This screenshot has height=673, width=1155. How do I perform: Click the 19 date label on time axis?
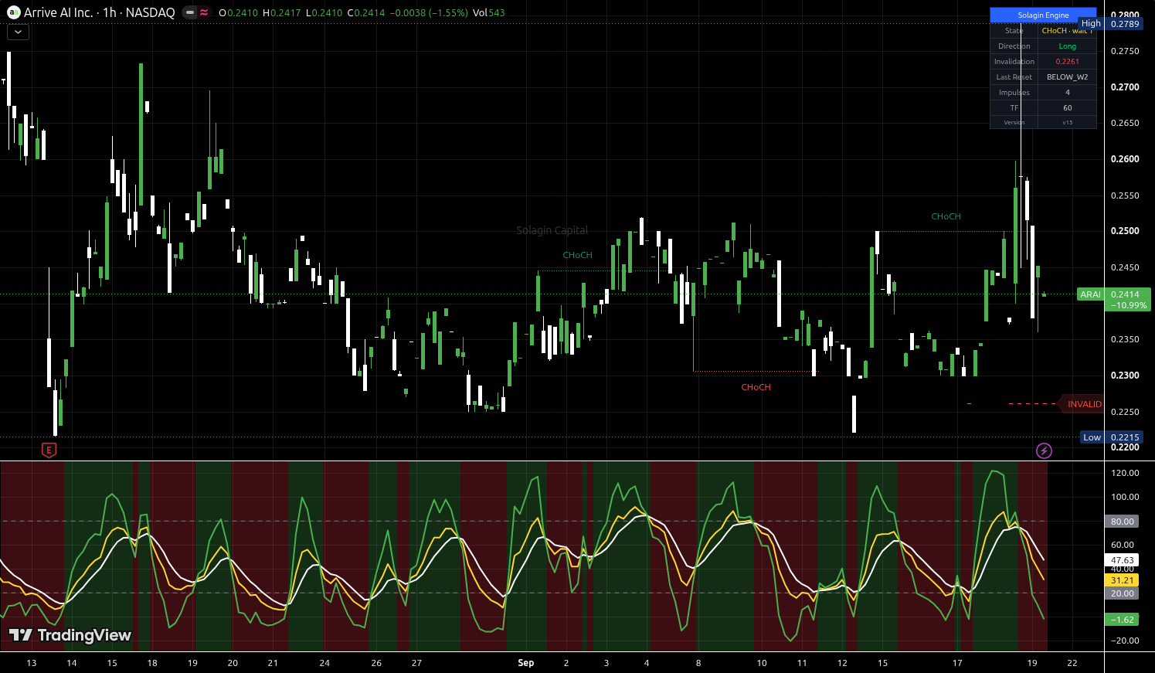tap(1032, 663)
